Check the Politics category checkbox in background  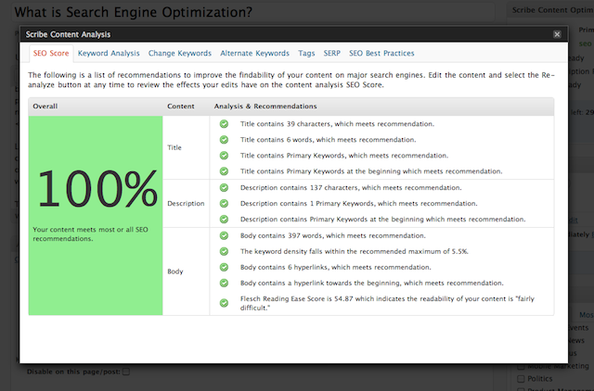coord(522,379)
